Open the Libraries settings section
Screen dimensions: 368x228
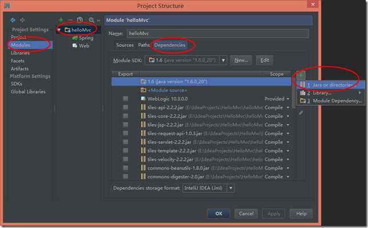coord(20,53)
